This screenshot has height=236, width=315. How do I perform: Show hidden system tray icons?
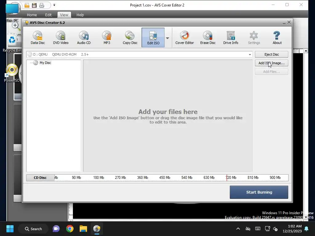tap(238, 229)
